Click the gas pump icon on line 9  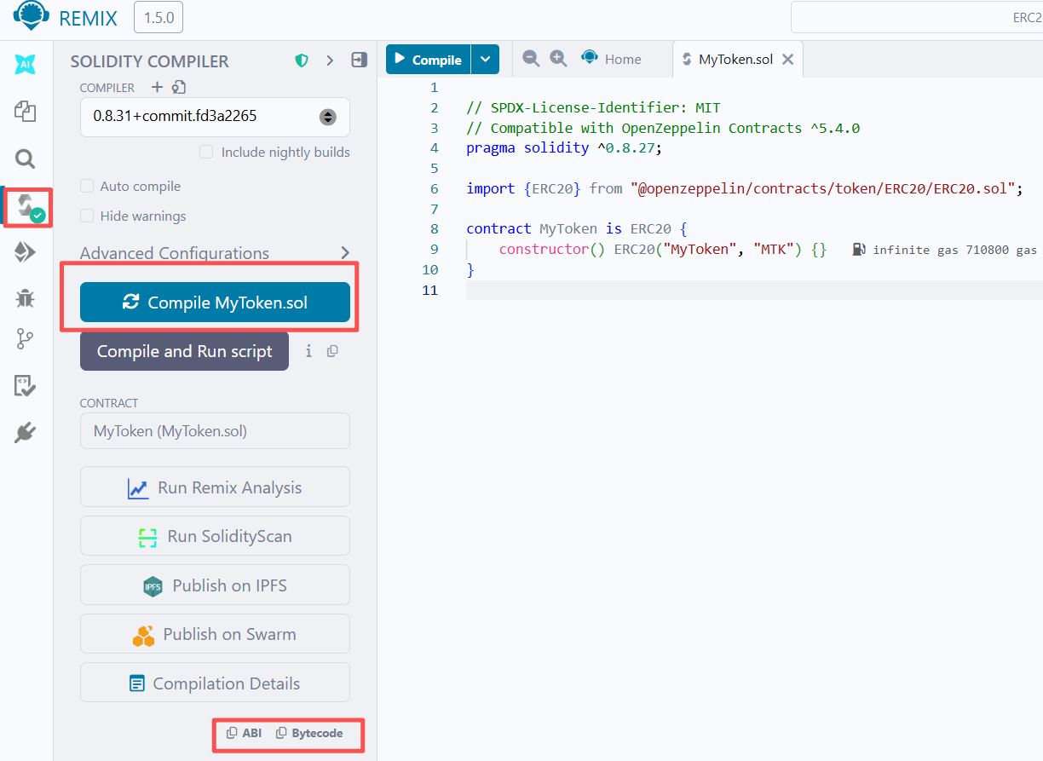pos(859,250)
